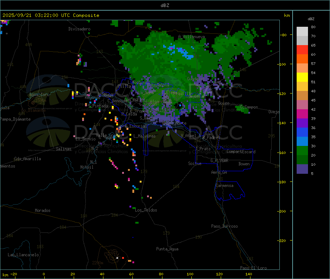This screenshot has width=330, height=279.
Task: Click the 'S_Pintada' location label
Action: [x=98, y=106]
